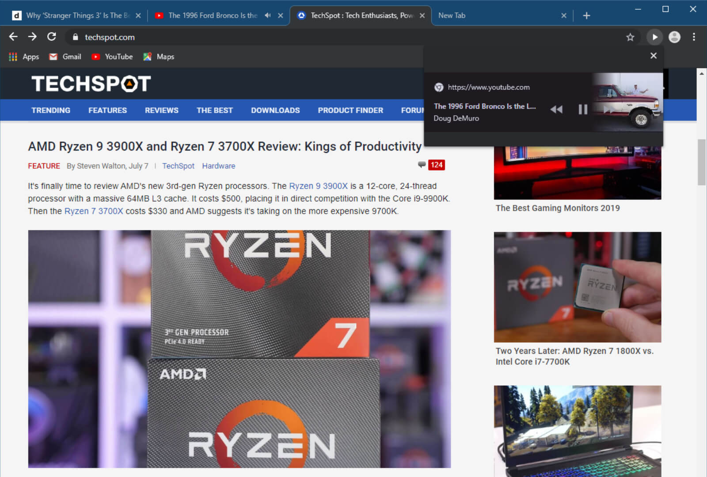
Task: Click the lock icon in the address bar
Action: pyautogui.click(x=75, y=37)
